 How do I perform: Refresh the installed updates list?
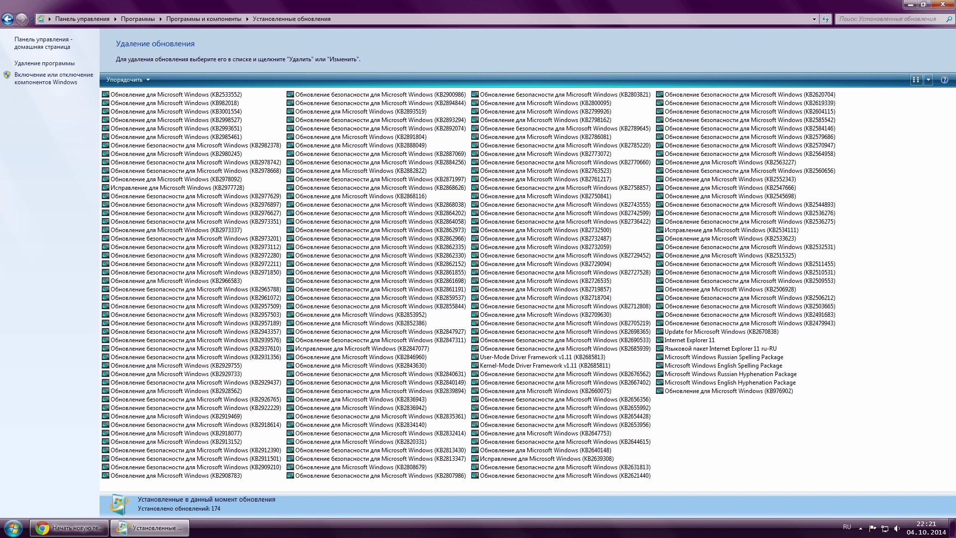[826, 19]
